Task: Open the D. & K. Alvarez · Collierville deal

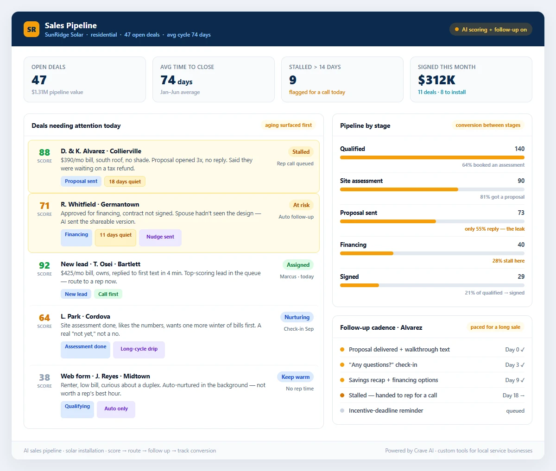Action: pos(174,166)
